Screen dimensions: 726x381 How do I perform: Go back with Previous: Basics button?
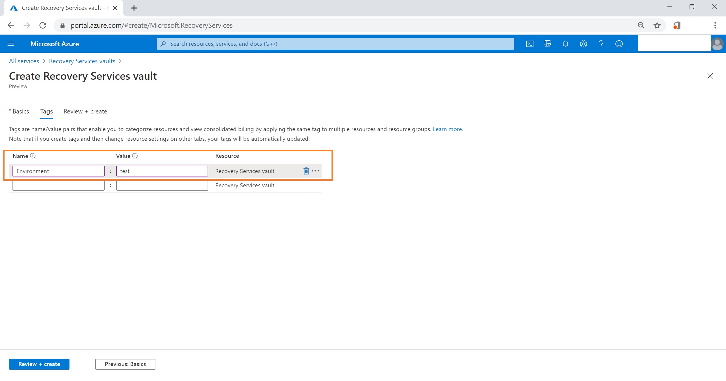pyautogui.click(x=125, y=364)
